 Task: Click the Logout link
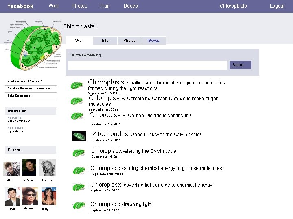(277, 6)
